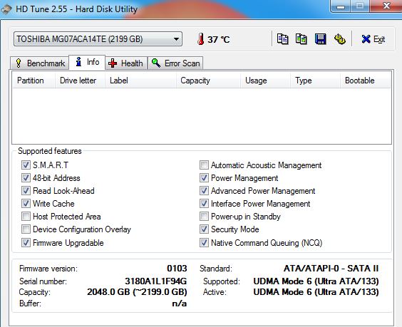Click the 37 °C temperature reading
The height and width of the screenshot is (327, 402).
219,39
